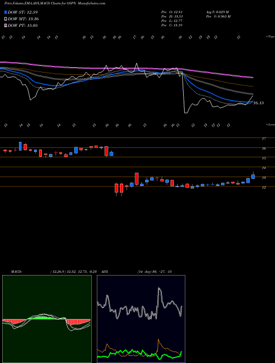The image size is (275, 363).
Task: Click the 16 price axis label
Action: point(263,148)
